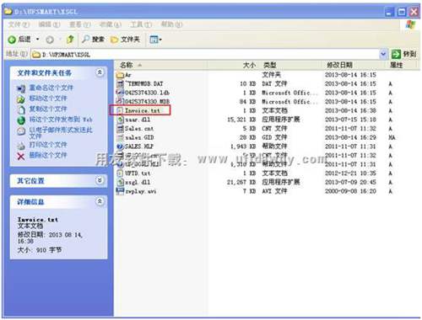Select the ~TEMPMDB.DAT file icon
The height and width of the screenshot is (320, 422).
[120, 83]
